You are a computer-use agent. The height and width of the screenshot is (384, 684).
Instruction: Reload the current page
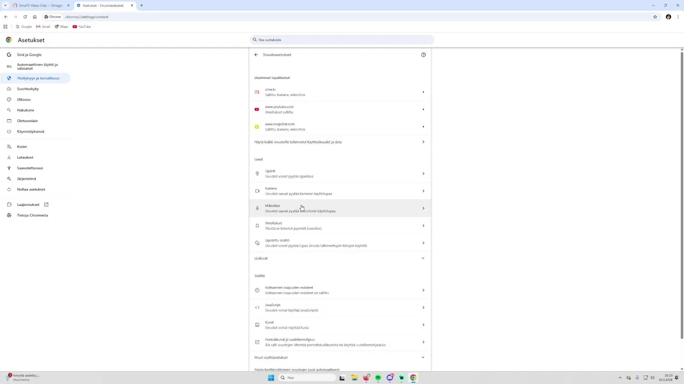(x=25, y=17)
